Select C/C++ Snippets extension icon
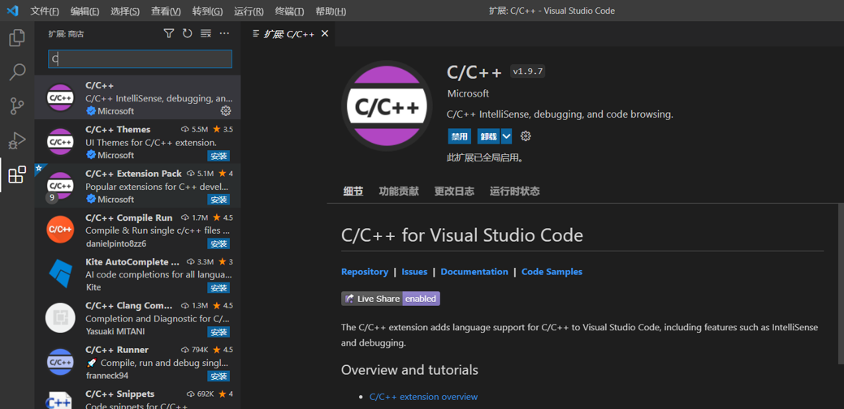This screenshot has height=409, width=844. coord(60,400)
